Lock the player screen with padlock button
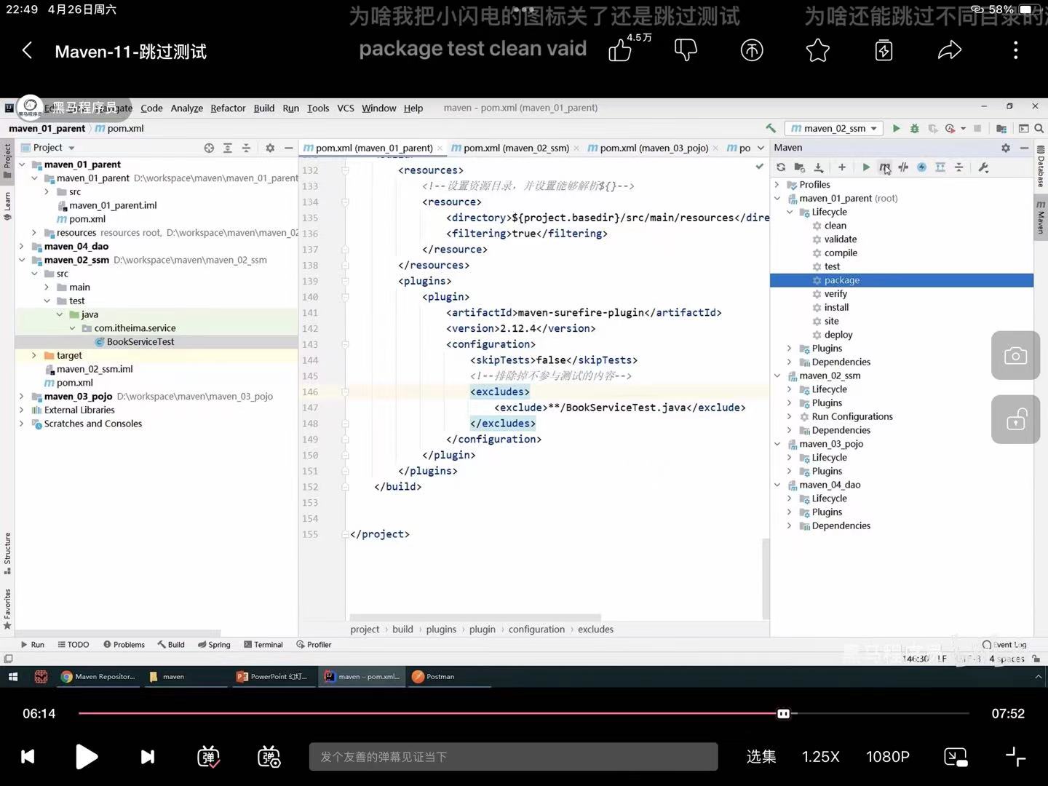1048x786 pixels. point(1015,420)
